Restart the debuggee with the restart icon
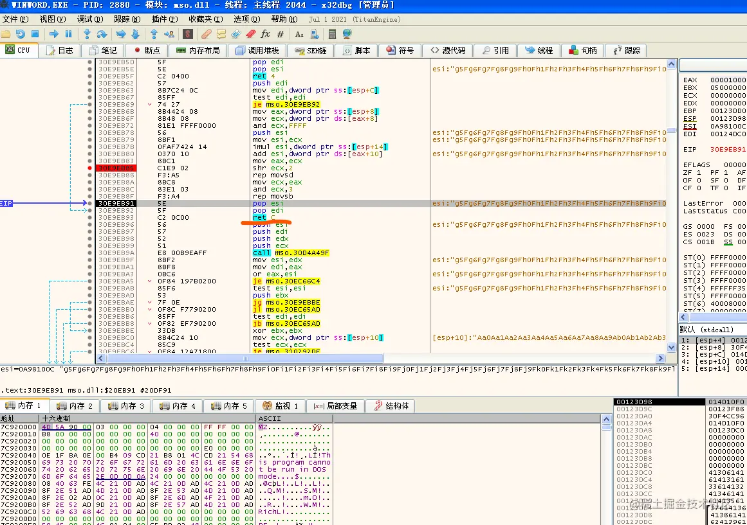The width and height of the screenshot is (747, 525). point(20,34)
